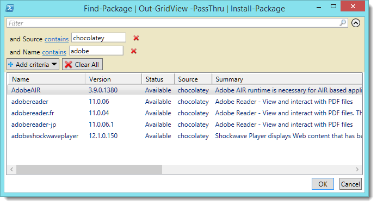Screen dimensions: 377x205
Task: Maximize the Out-GridView window
Action: click(x=333, y=7)
